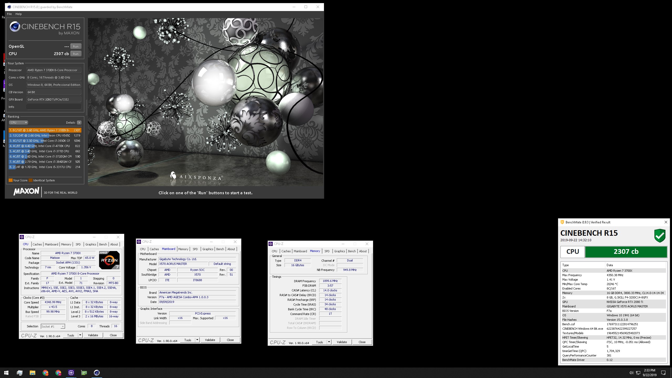Select the About tab in the CPU-Z Memory window

point(363,251)
